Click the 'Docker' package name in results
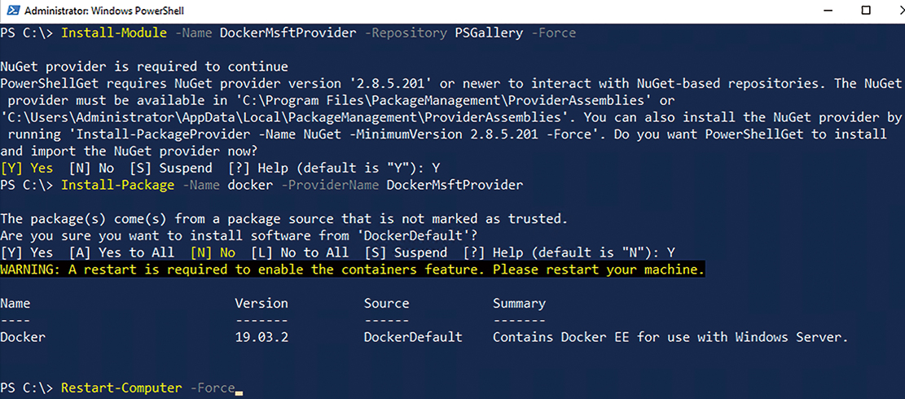905x399 pixels. point(23,337)
